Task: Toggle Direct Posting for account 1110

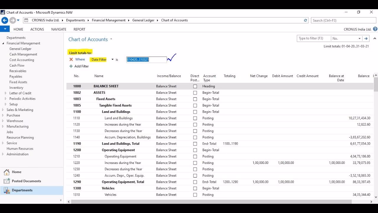Action: (x=195, y=118)
